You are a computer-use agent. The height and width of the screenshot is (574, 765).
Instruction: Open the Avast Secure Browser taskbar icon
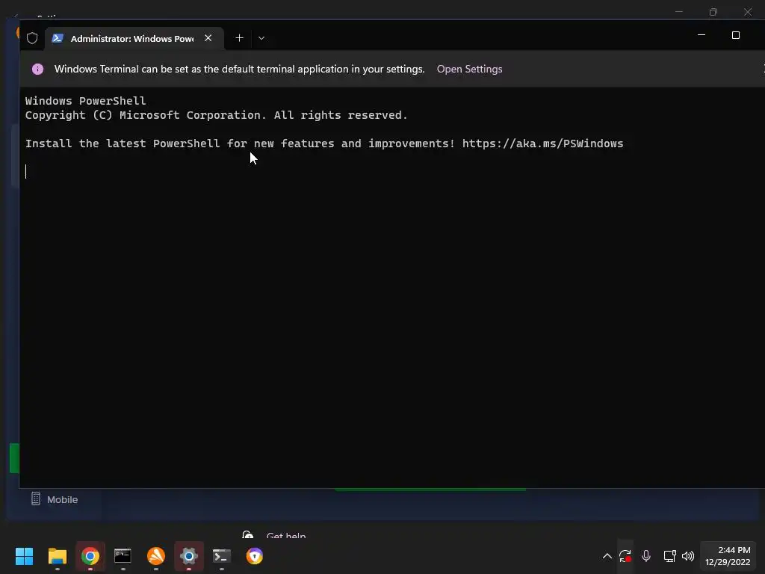pos(255,556)
